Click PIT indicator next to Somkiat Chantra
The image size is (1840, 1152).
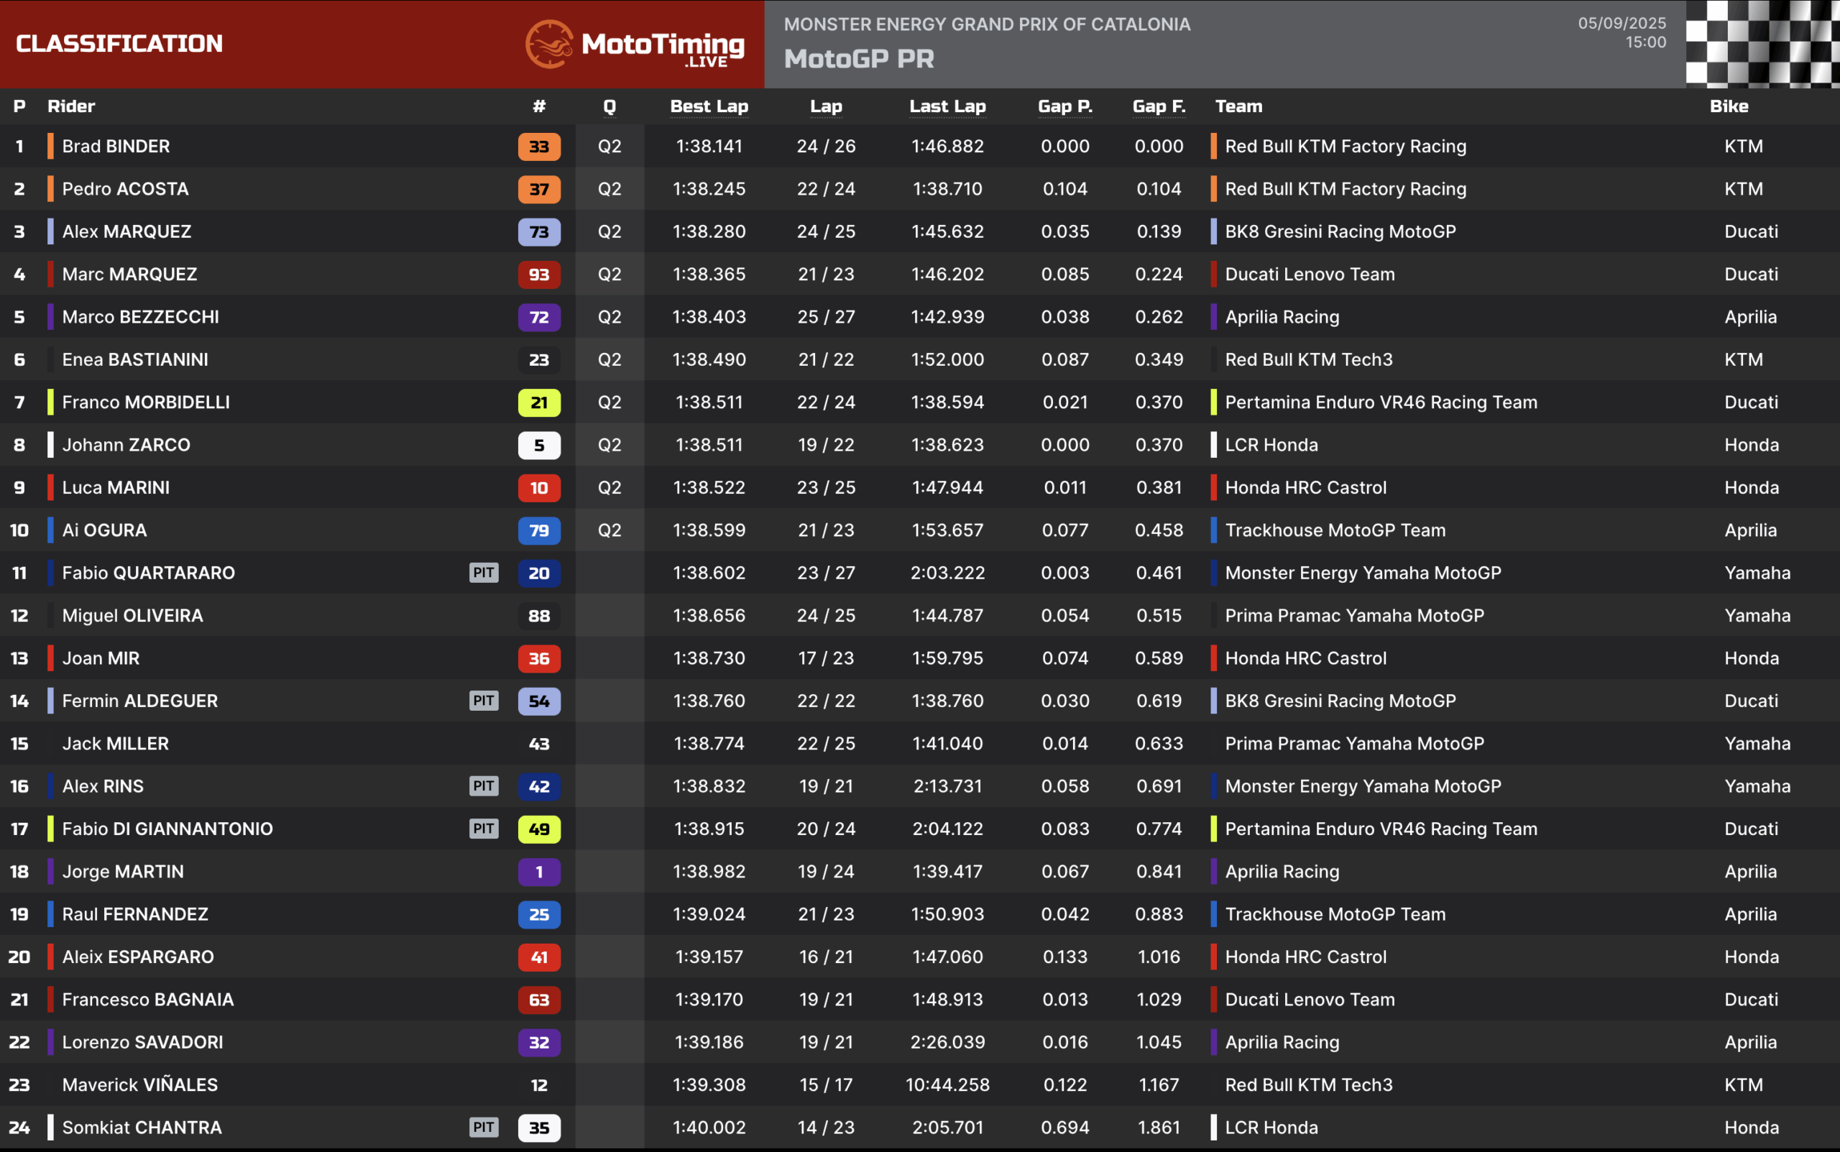(484, 1127)
